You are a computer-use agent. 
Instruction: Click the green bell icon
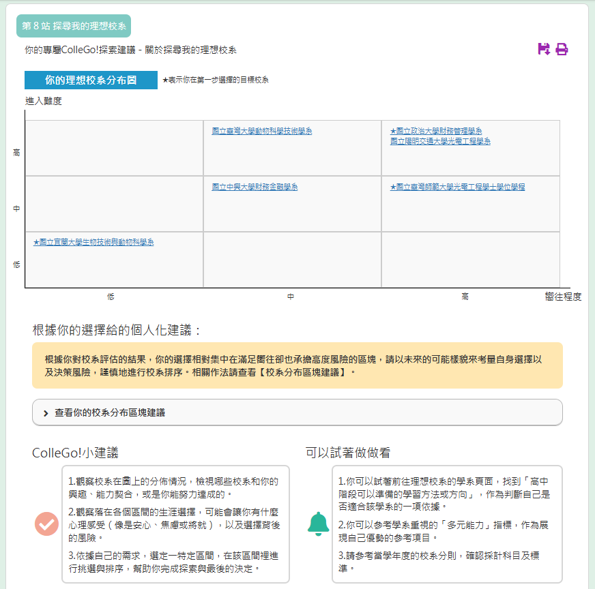coord(318,524)
